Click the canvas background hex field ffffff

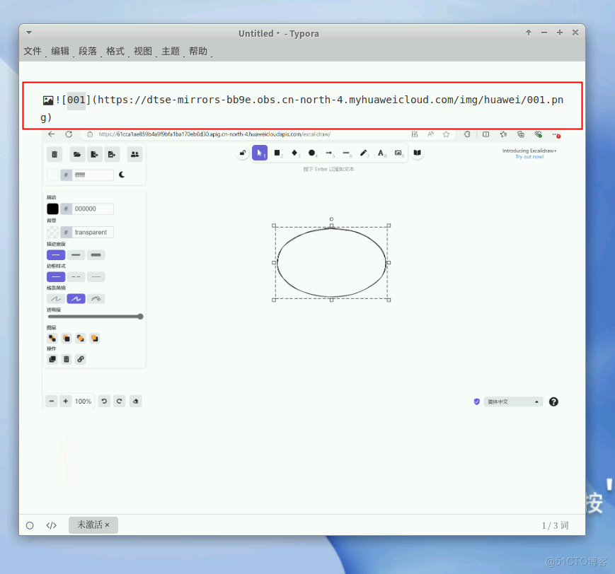93,175
